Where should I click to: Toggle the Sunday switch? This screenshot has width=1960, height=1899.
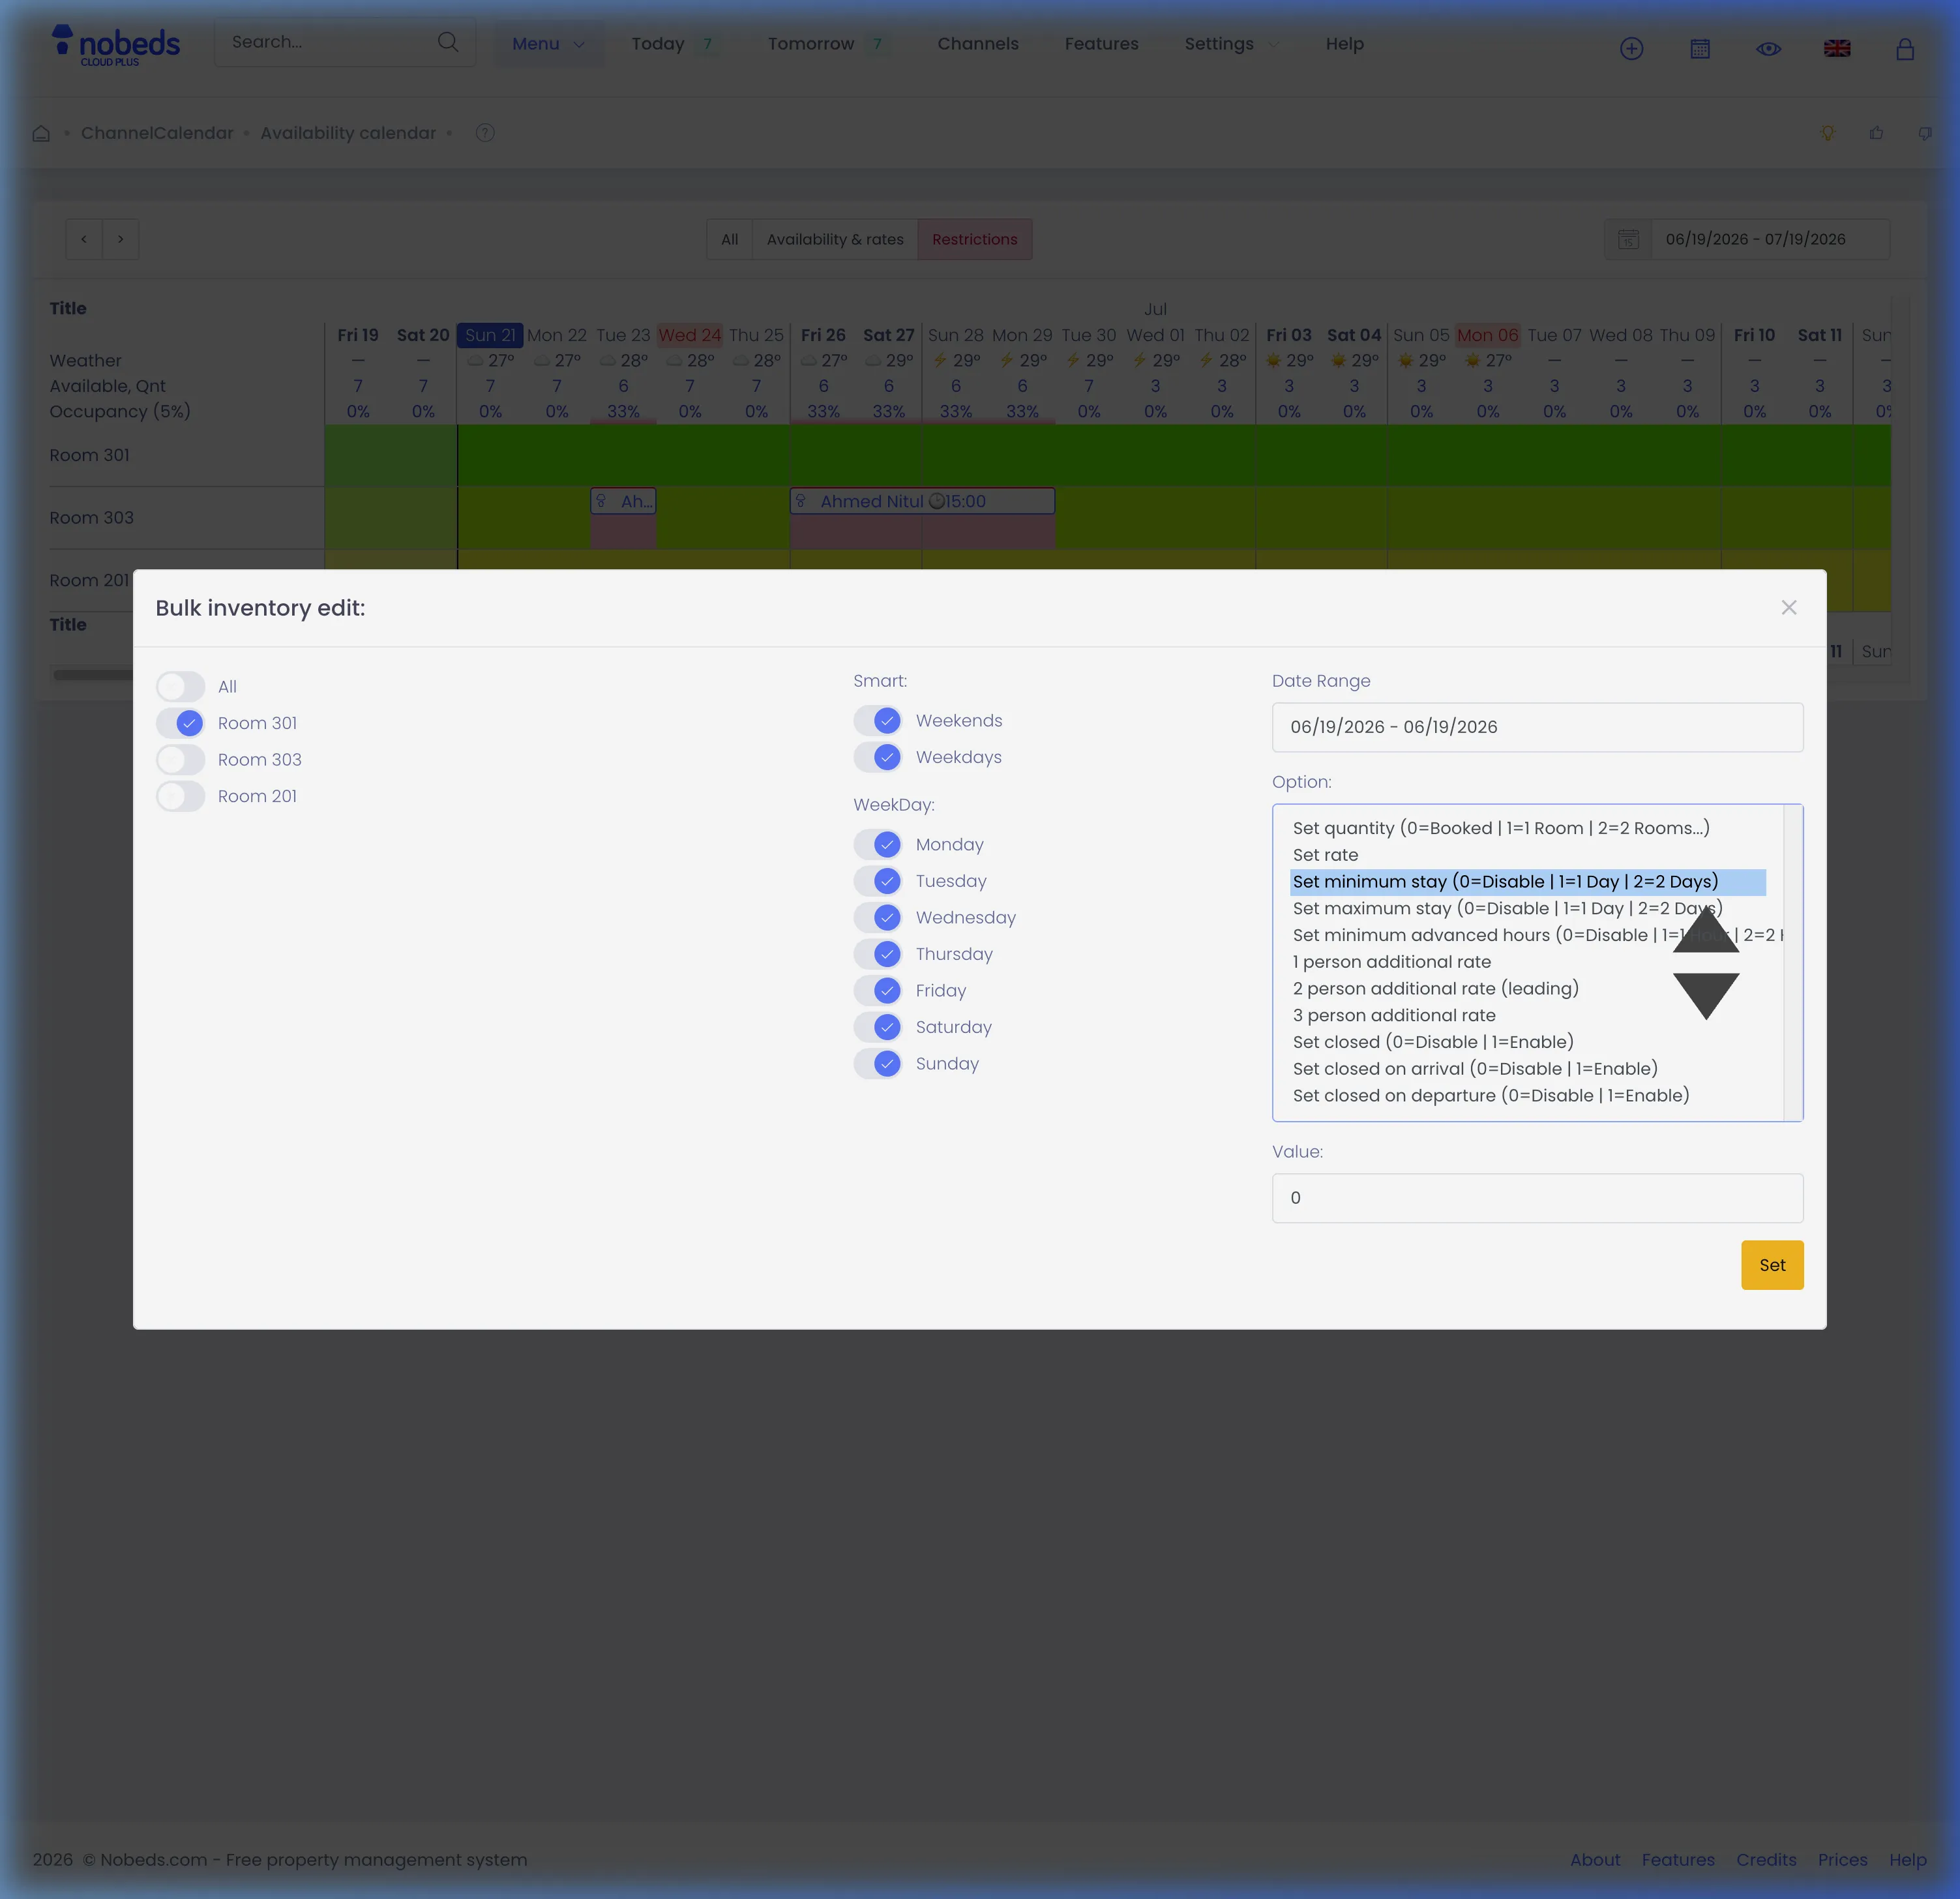(x=878, y=1064)
